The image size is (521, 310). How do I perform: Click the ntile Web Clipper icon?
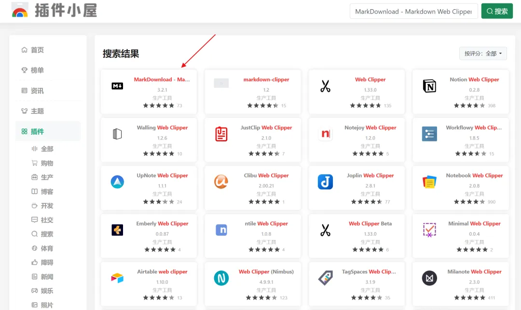coord(221,230)
